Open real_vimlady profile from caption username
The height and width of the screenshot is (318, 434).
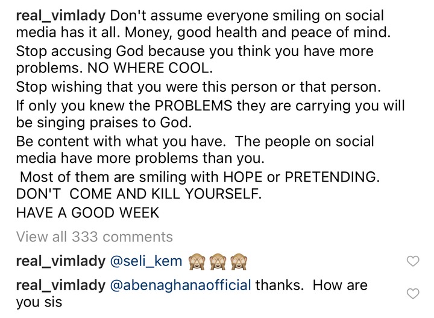coord(61,16)
